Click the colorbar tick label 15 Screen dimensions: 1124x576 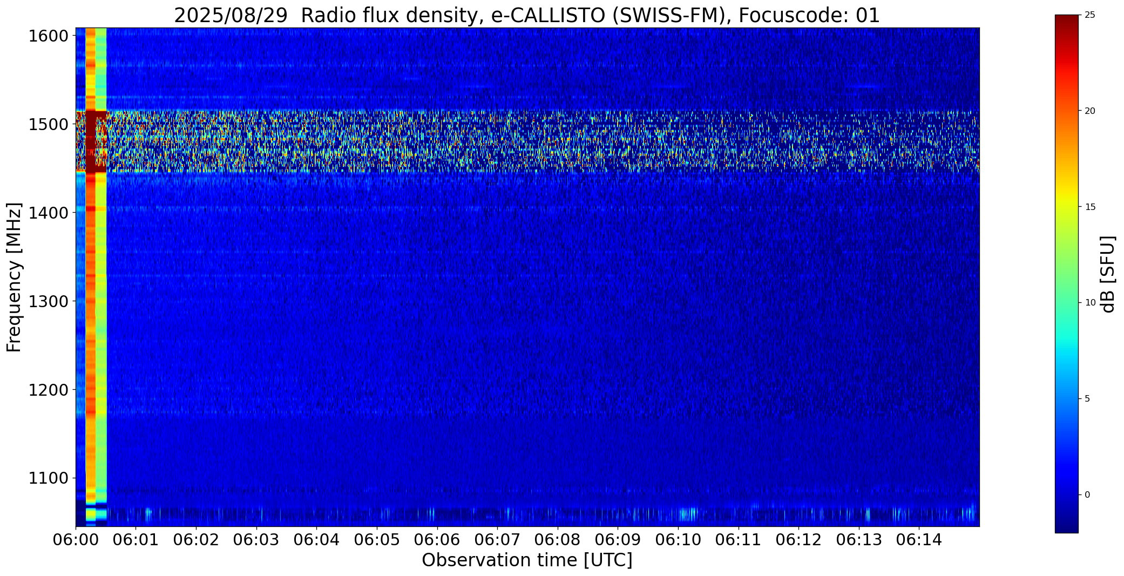click(1089, 207)
